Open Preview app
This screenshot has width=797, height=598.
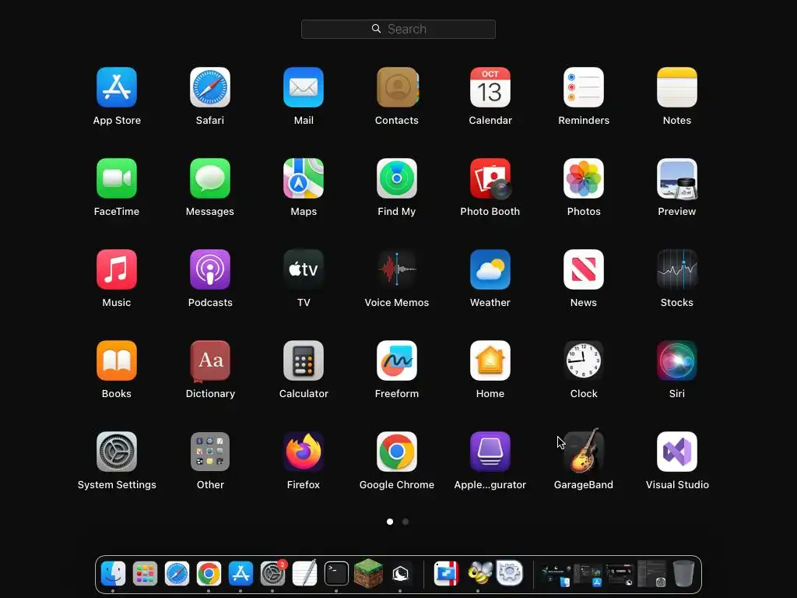[x=677, y=178]
